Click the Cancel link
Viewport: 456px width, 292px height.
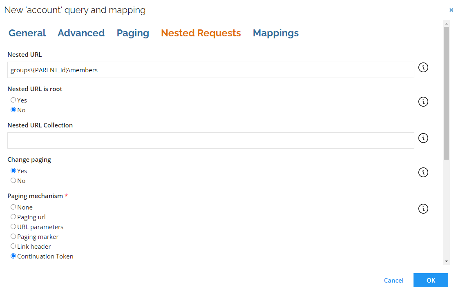pos(393,281)
